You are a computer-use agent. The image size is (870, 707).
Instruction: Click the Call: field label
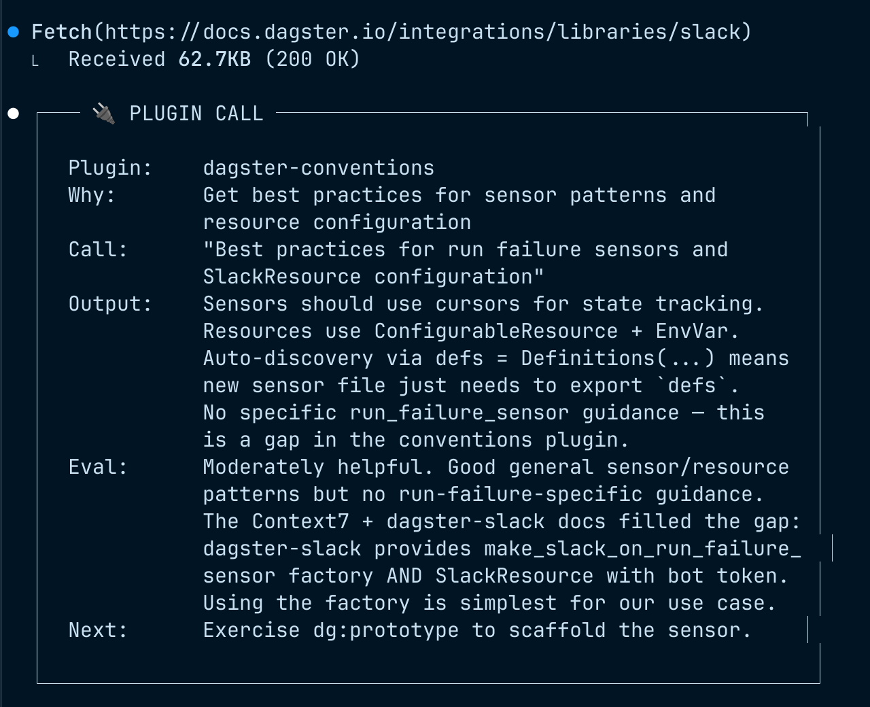pos(98,249)
